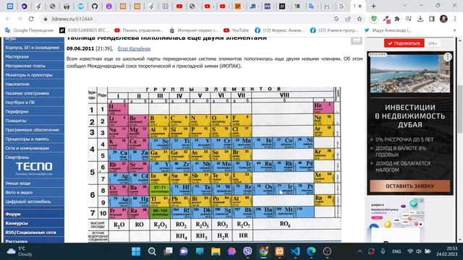The width and height of the screenshot is (463, 260).
Task: Open the green shield extension icon
Action: click(x=374, y=19)
